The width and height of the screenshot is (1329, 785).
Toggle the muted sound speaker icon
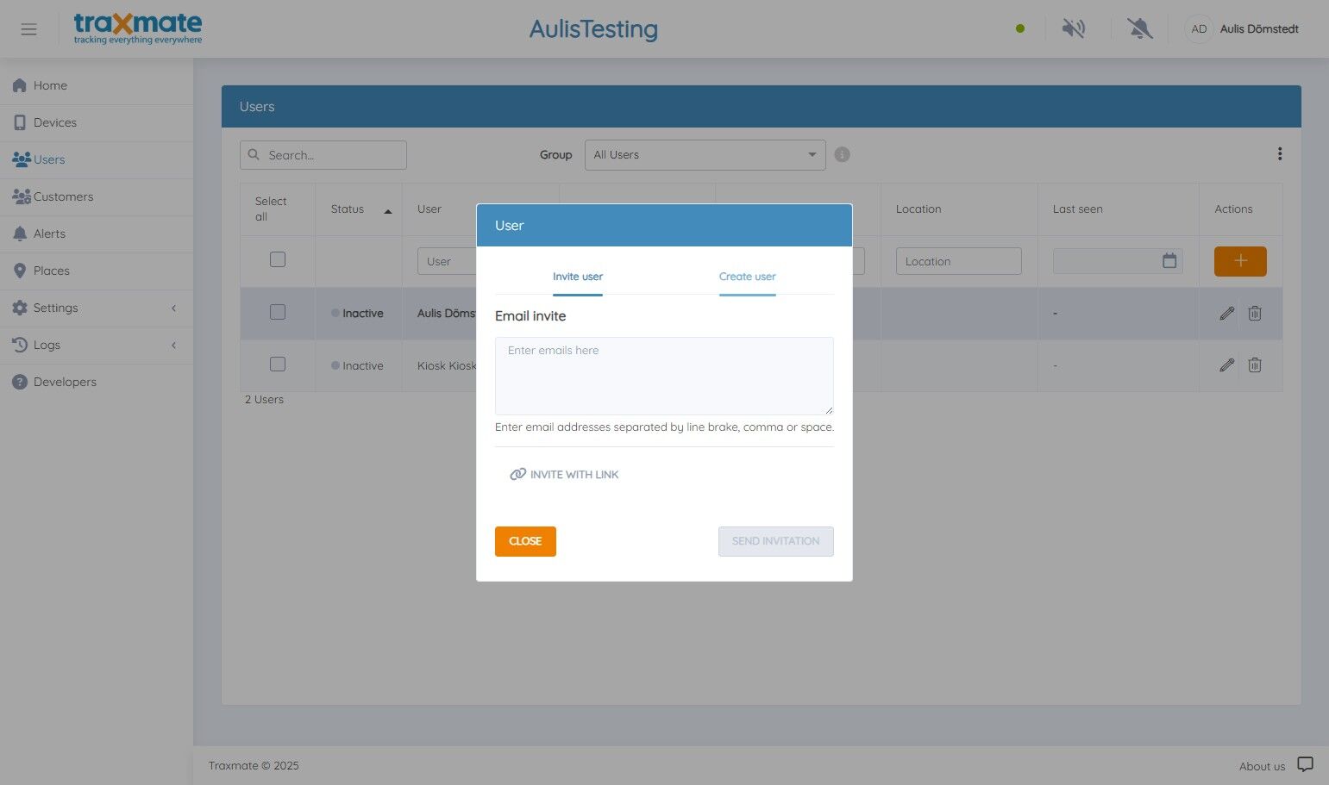pyautogui.click(x=1074, y=28)
